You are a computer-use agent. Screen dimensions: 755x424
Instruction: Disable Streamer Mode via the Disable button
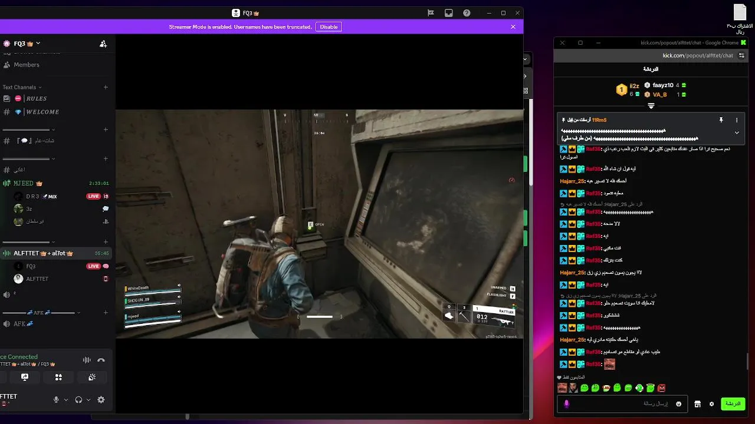[x=329, y=26]
